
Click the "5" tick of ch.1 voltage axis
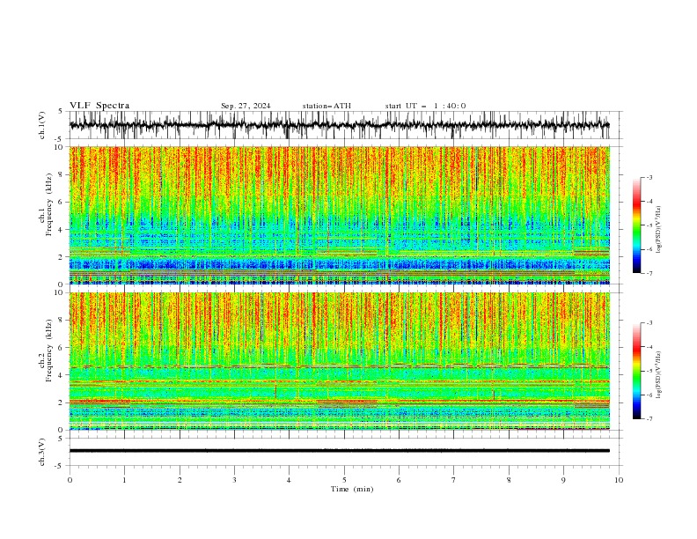click(x=62, y=111)
